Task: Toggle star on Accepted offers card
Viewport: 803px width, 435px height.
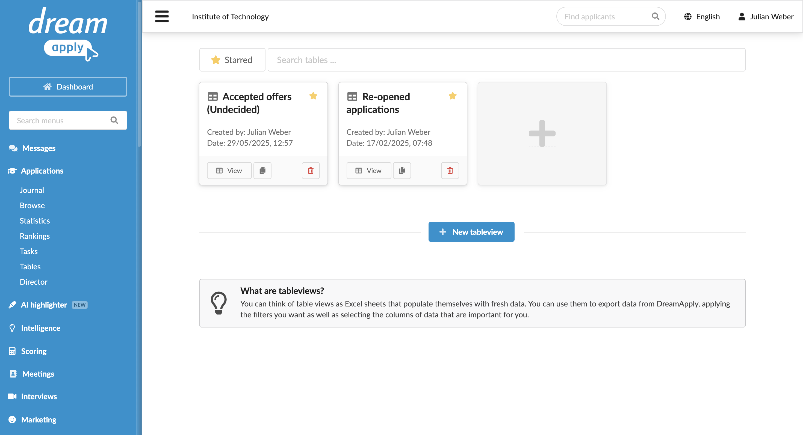Action: [313, 96]
